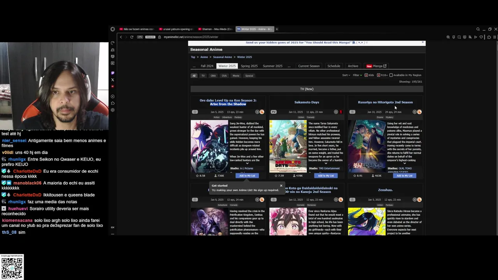Screen dimensions: 498x280
Task: Open the Twitch icon in browser sidebar
Action: click(x=113, y=73)
